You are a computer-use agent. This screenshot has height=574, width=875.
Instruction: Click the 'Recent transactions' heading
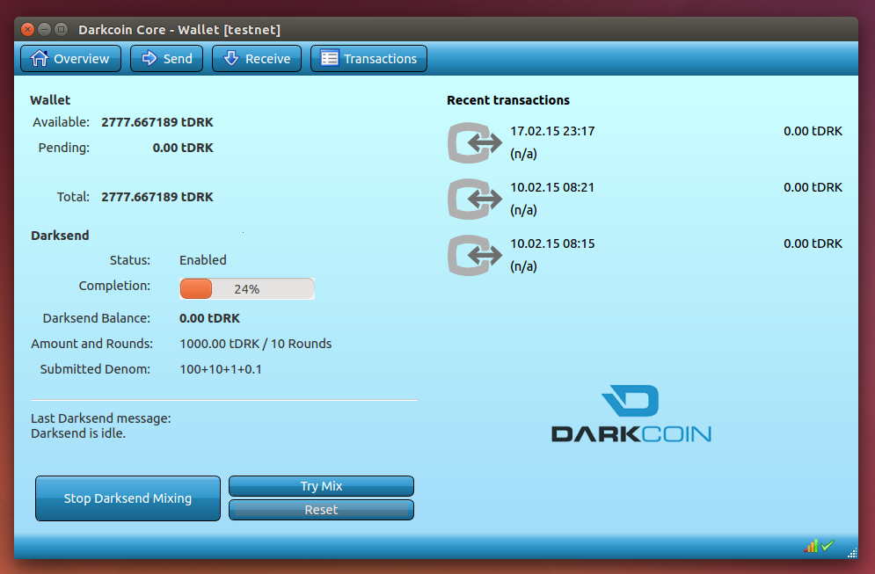(x=508, y=100)
